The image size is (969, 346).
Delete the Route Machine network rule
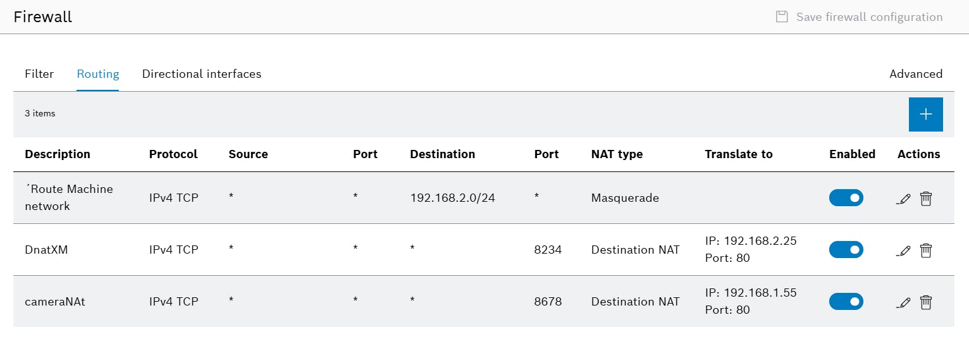pyautogui.click(x=925, y=199)
